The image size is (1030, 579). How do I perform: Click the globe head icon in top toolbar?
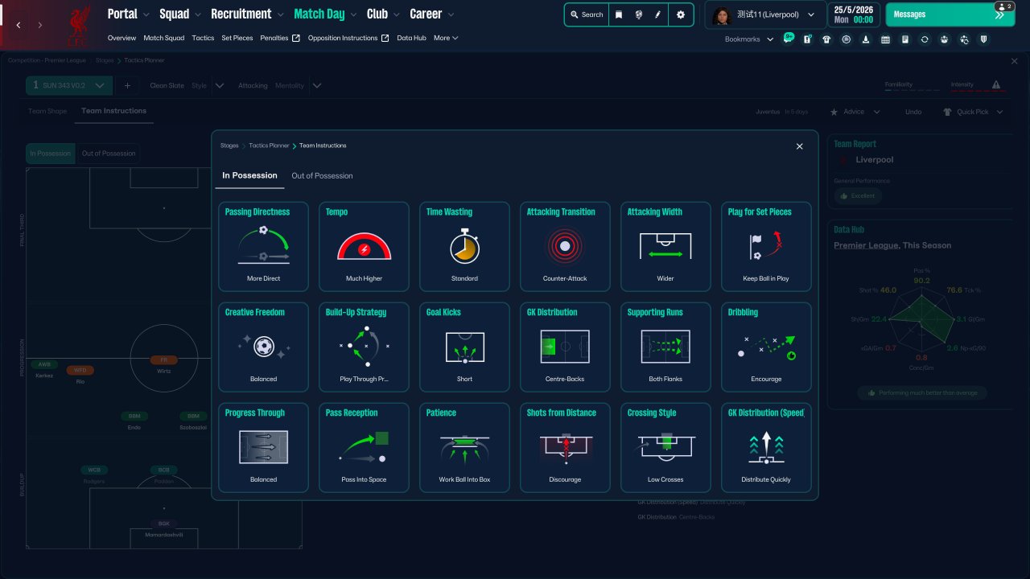click(638, 14)
